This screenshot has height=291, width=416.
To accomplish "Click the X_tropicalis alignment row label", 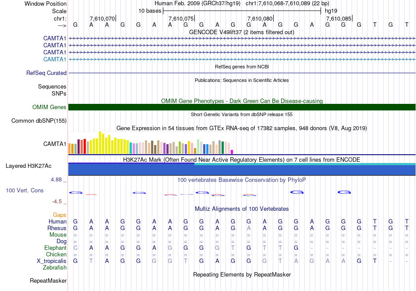I will click(x=52, y=261).
